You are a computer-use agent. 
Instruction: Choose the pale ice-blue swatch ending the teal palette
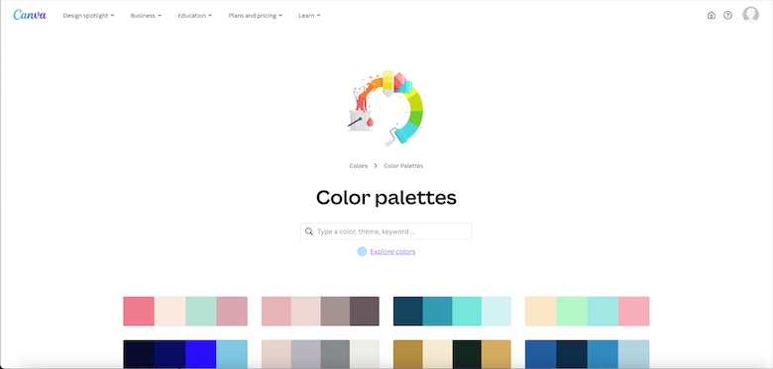click(497, 311)
